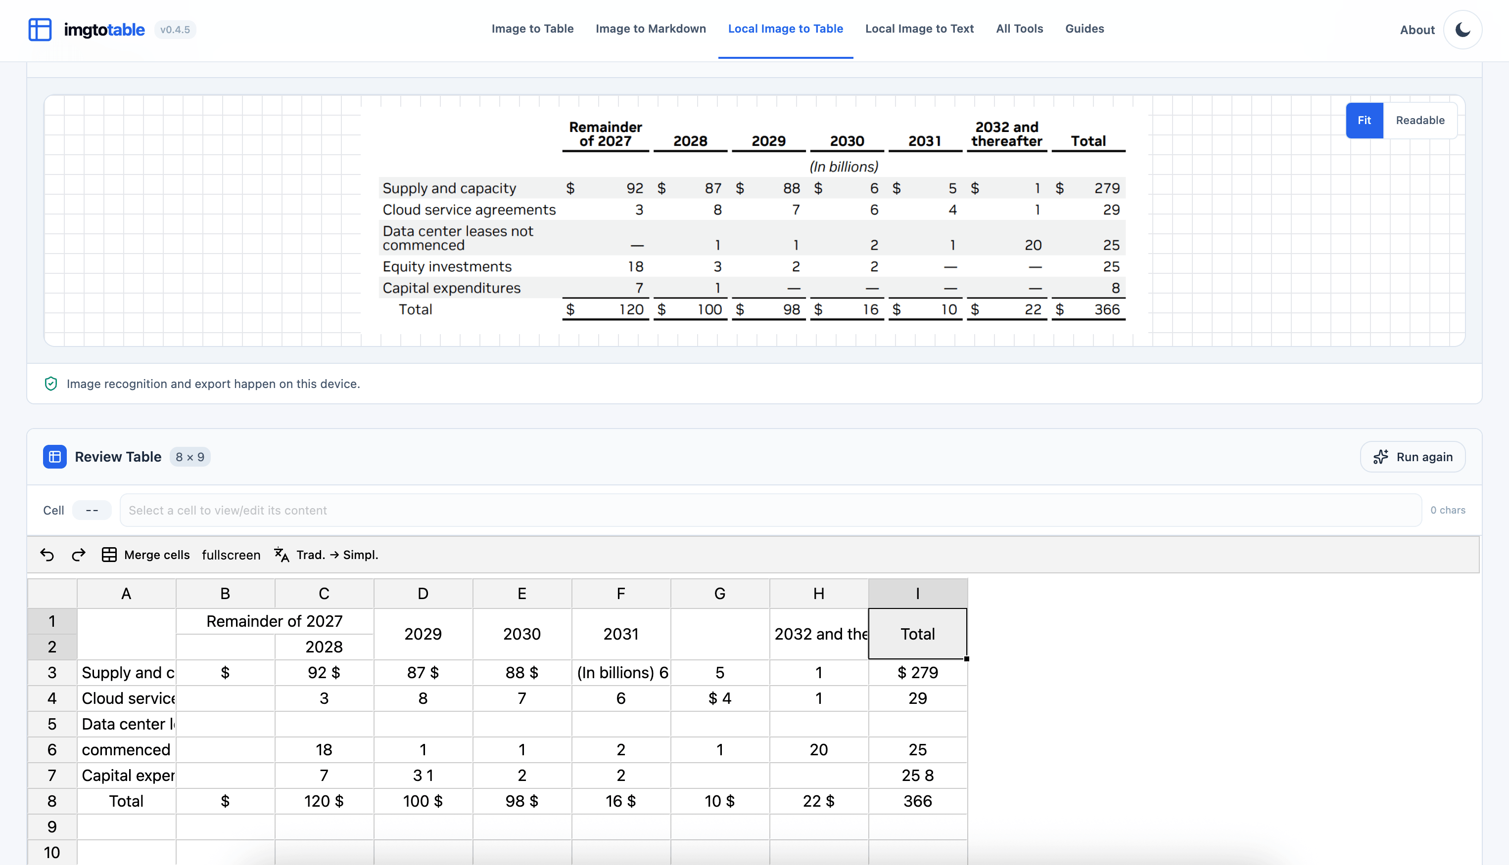Click the Merge cells table icon
Viewport: 1509px width, 865px height.
coord(109,554)
